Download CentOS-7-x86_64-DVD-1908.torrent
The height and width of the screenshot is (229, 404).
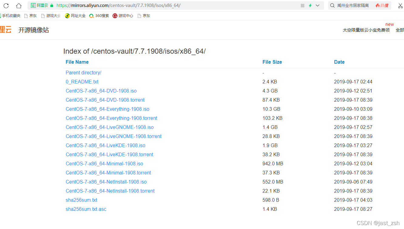[105, 100]
